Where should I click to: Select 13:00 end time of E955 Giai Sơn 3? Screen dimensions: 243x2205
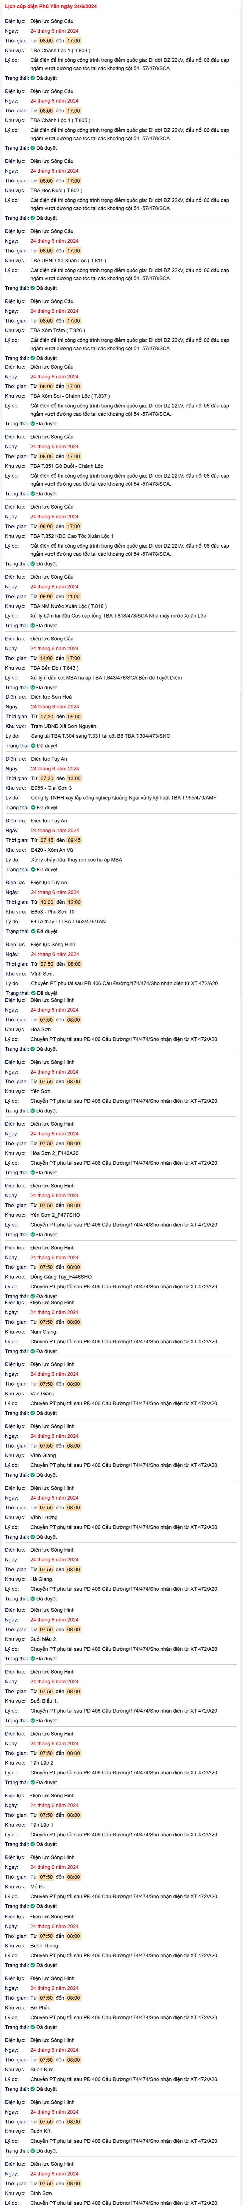click(x=75, y=778)
